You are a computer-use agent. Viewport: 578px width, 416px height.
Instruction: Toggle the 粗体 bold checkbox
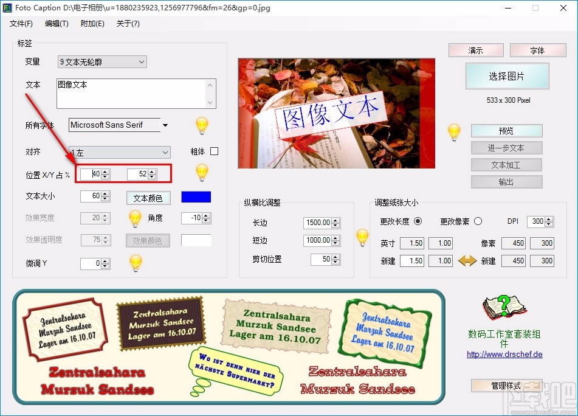(x=214, y=151)
